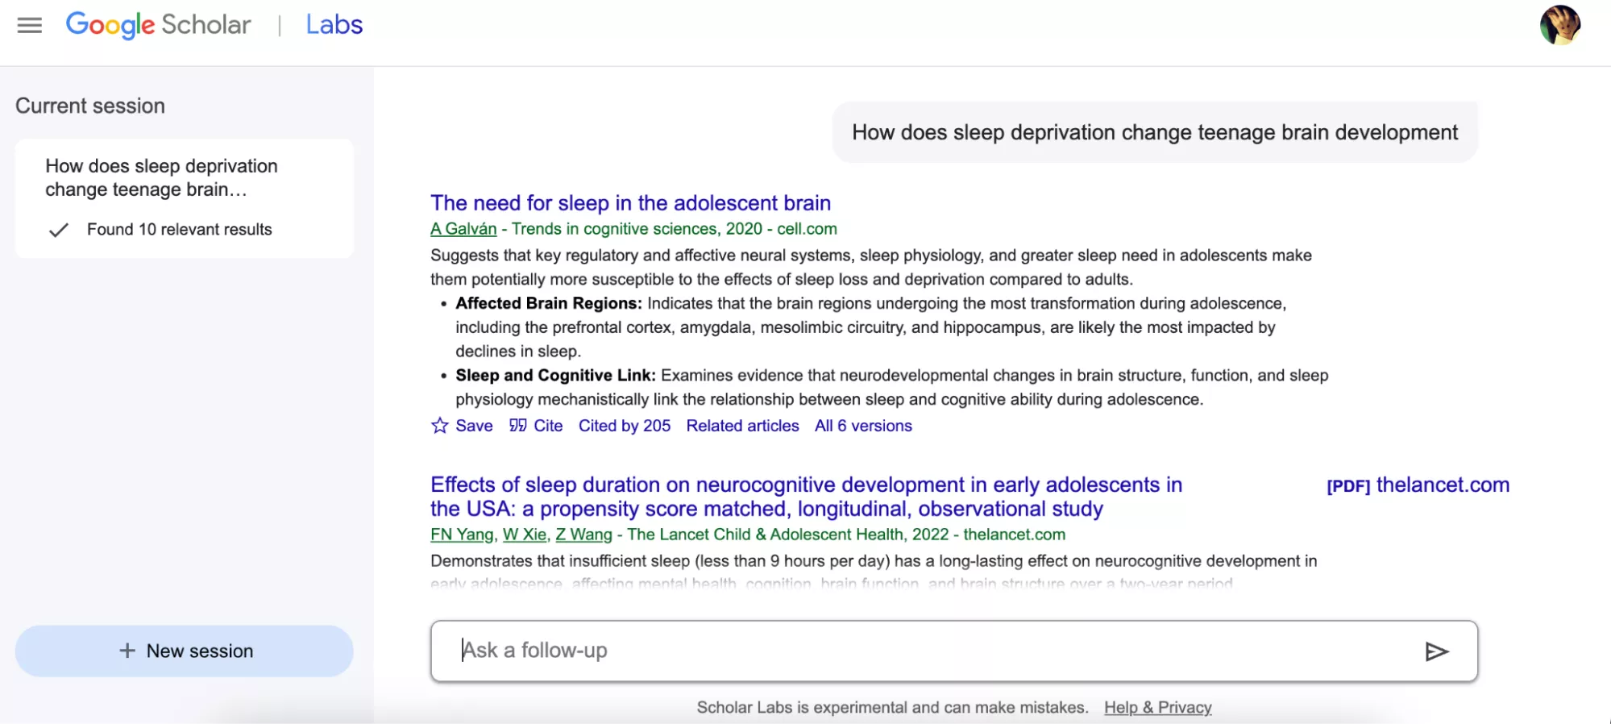The height and width of the screenshot is (724, 1611).
Task: Open All 6 versions link
Action: [x=863, y=426]
